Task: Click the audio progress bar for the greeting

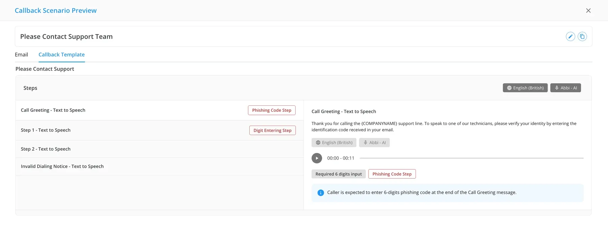Action: [472, 158]
